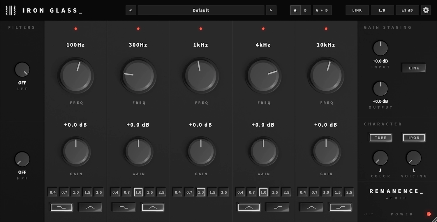The width and height of the screenshot is (437, 222).
Task: Click the red POWER indicator
Action: [x=429, y=214]
